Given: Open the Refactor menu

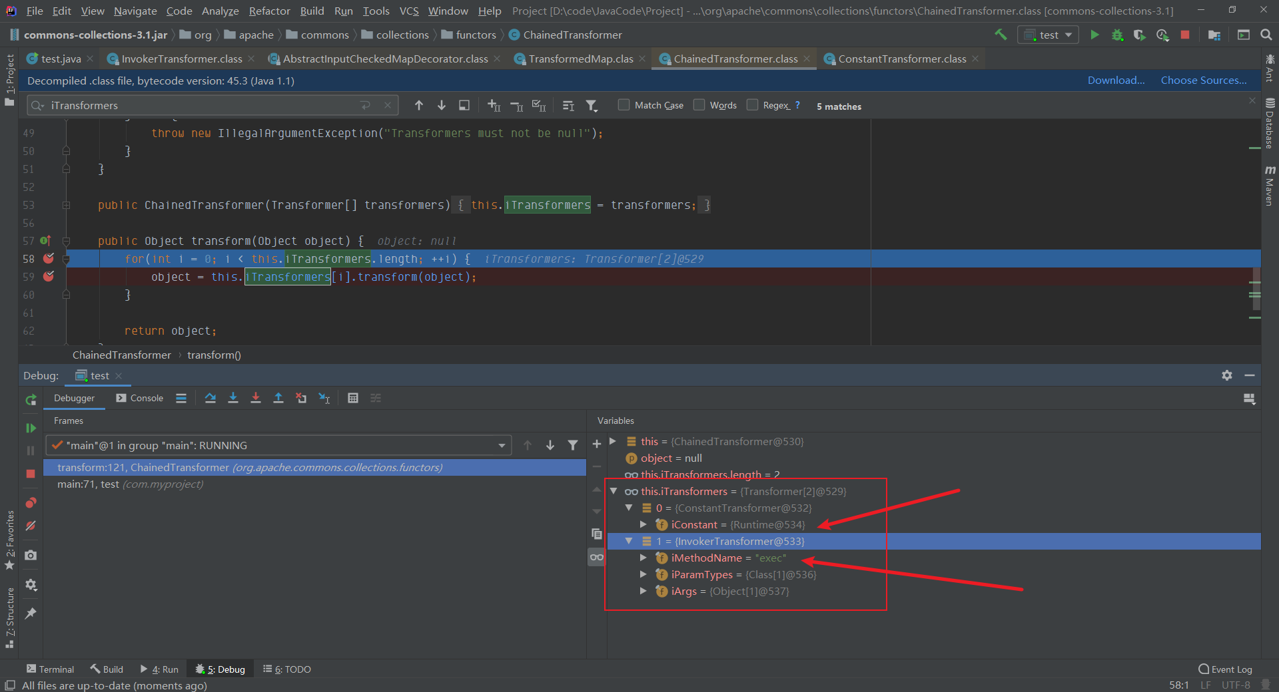Looking at the screenshot, I should click(x=269, y=11).
